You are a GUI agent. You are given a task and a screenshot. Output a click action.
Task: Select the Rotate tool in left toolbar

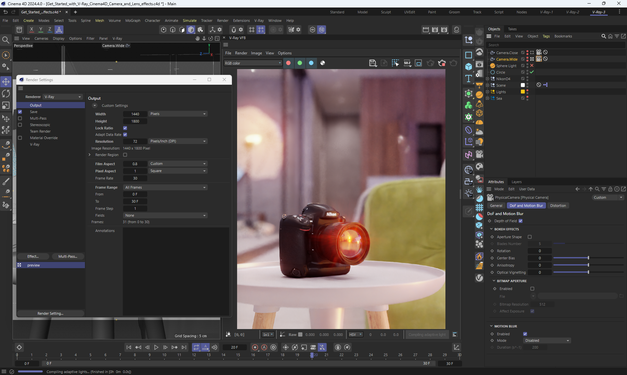click(x=6, y=94)
